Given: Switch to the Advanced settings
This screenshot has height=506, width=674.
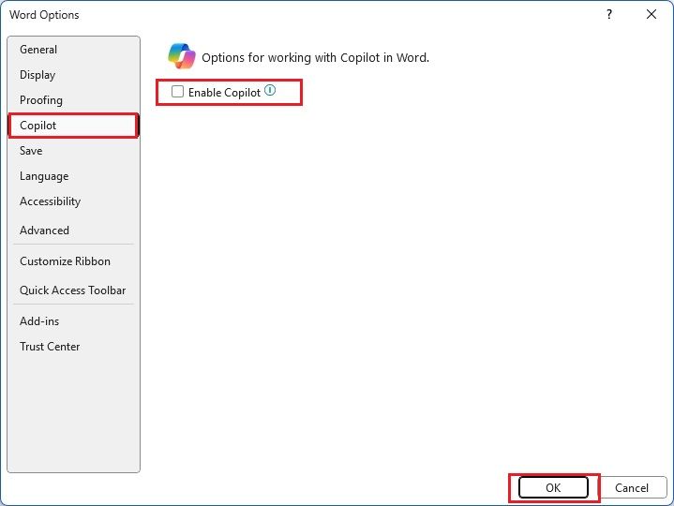Looking at the screenshot, I should pyautogui.click(x=44, y=231).
